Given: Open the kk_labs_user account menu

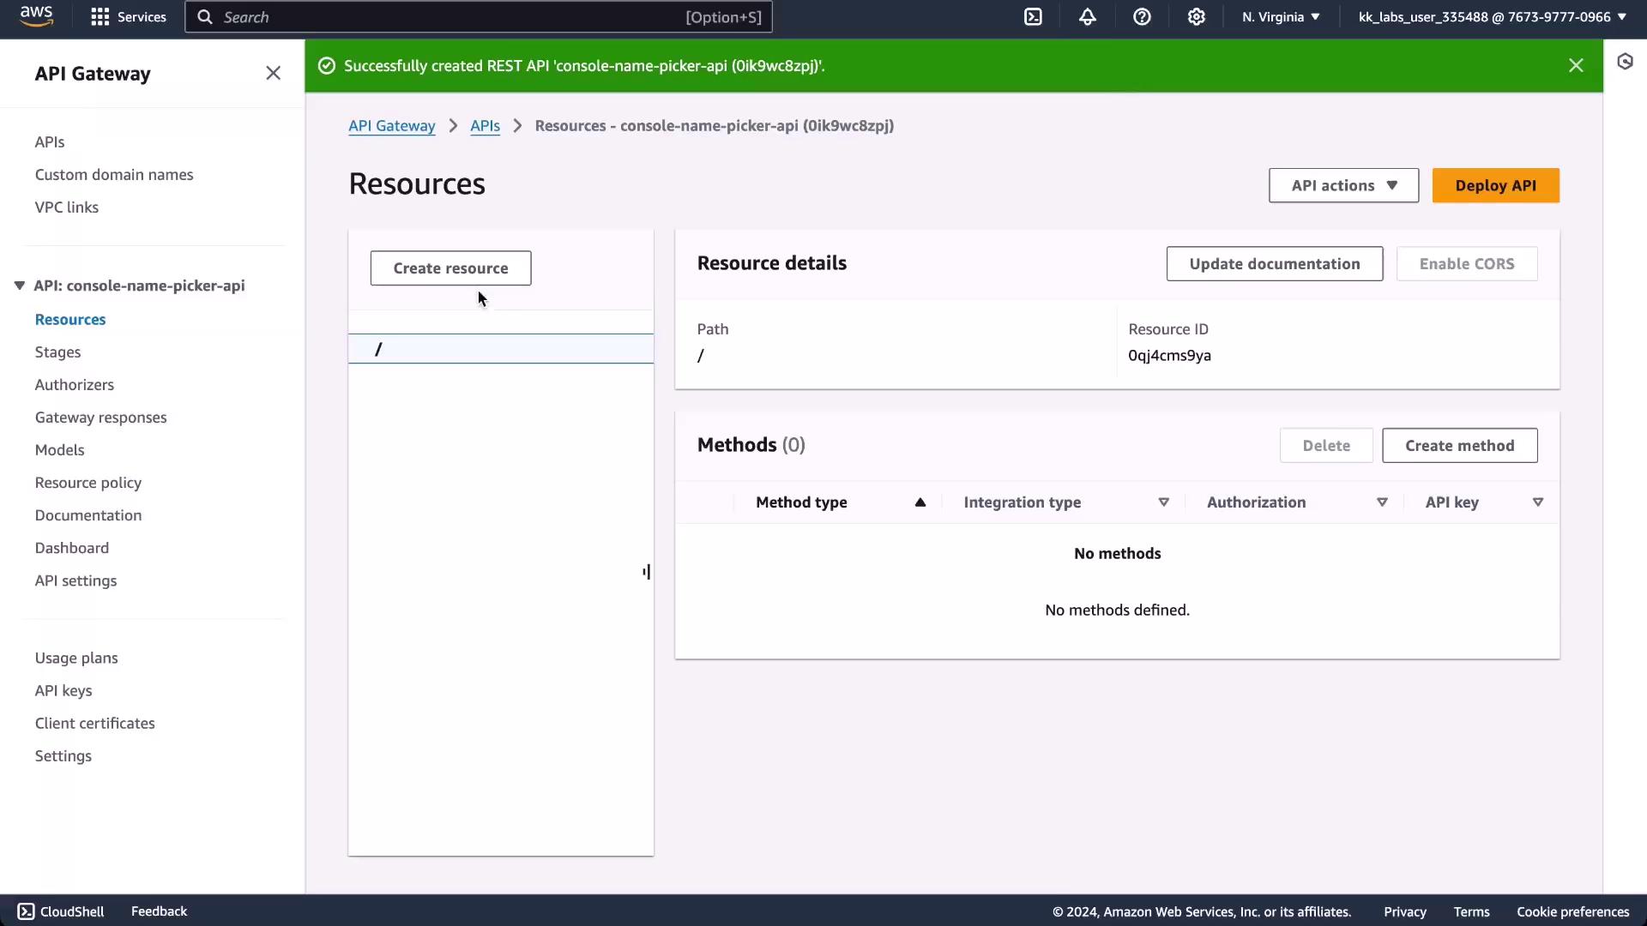Looking at the screenshot, I should 1493,17.
